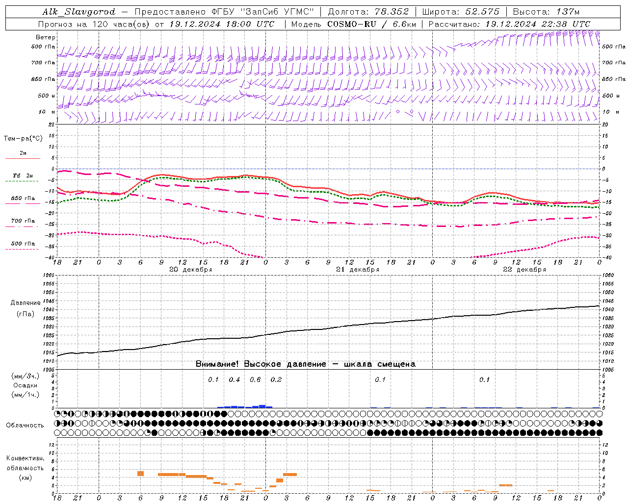Click the '(мм/3ч.)' units label
The height and width of the screenshot is (502, 628).
click(26, 376)
